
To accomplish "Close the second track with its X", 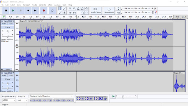I will 2,73.
